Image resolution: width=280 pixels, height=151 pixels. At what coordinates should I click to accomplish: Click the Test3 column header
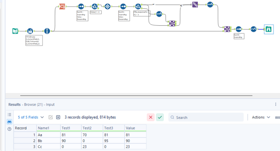pos(114,128)
